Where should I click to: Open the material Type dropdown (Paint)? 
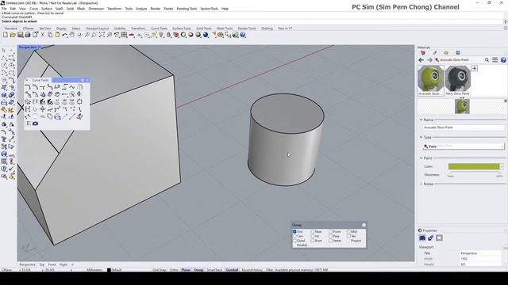click(464, 146)
